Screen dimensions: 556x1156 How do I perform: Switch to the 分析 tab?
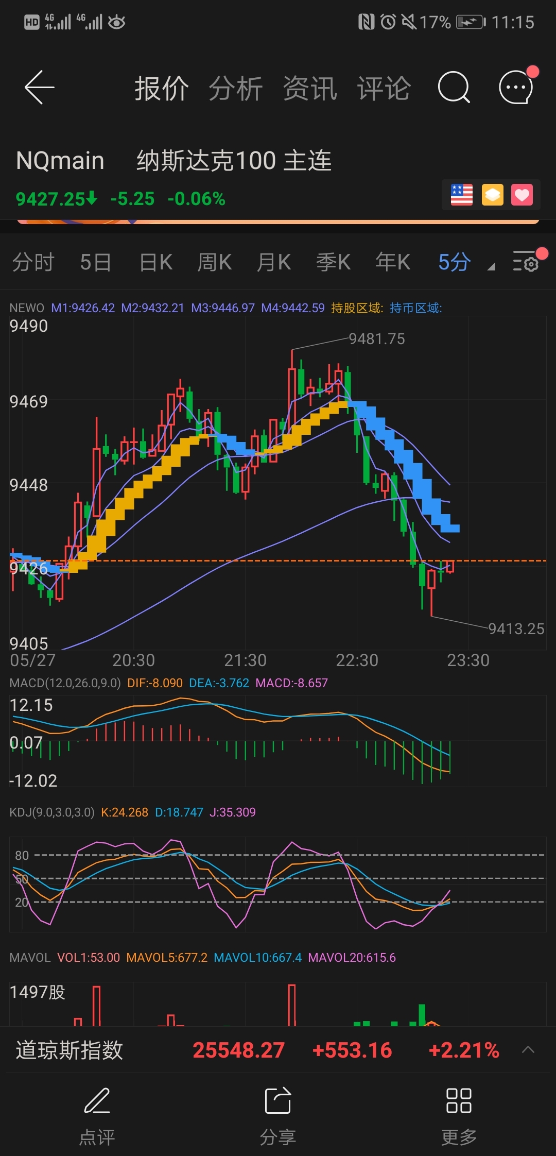click(236, 88)
